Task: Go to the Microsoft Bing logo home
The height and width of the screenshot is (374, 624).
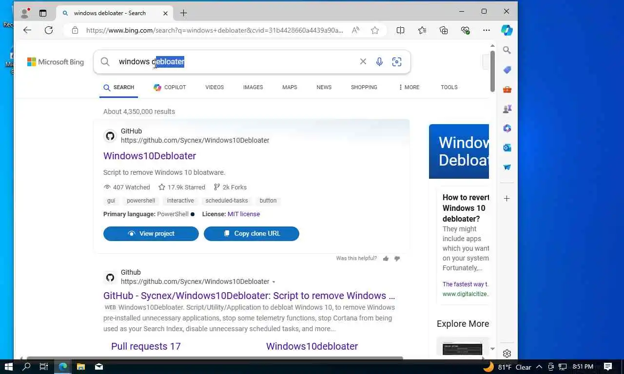Action: pos(56,62)
